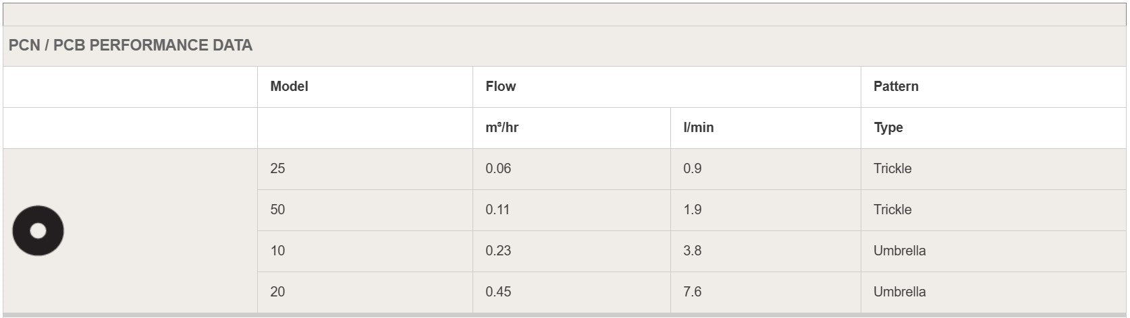Click the l/min subheader cell
The image size is (1130, 318).
(x=698, y=127)
